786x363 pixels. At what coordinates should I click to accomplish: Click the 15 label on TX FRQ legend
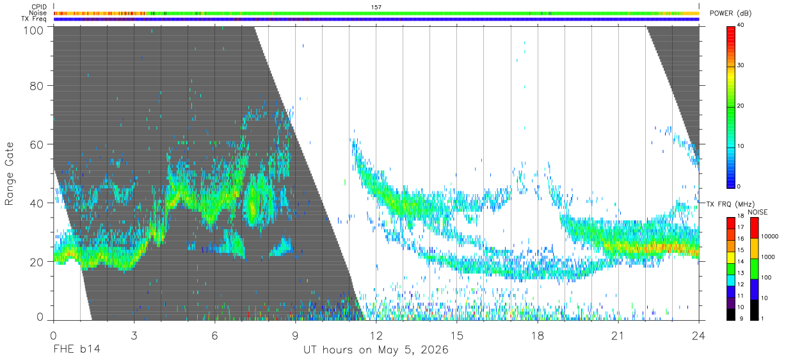740,250
